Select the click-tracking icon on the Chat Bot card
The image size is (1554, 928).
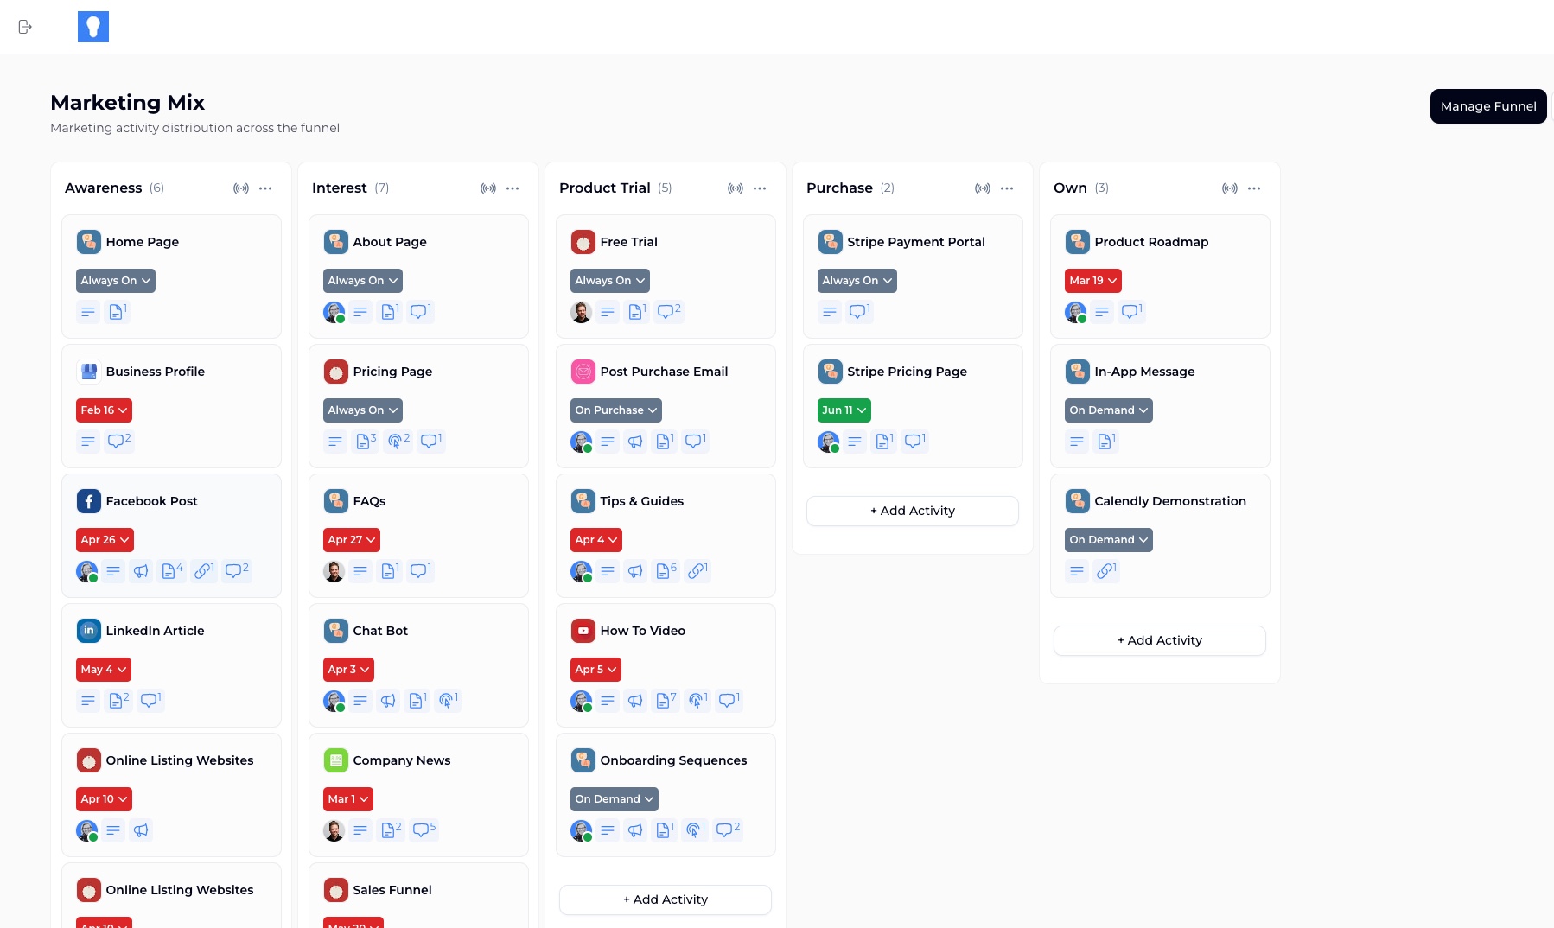448,701
